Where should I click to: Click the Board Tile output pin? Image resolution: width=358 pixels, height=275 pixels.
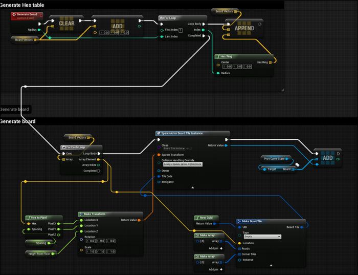point(302,227)
